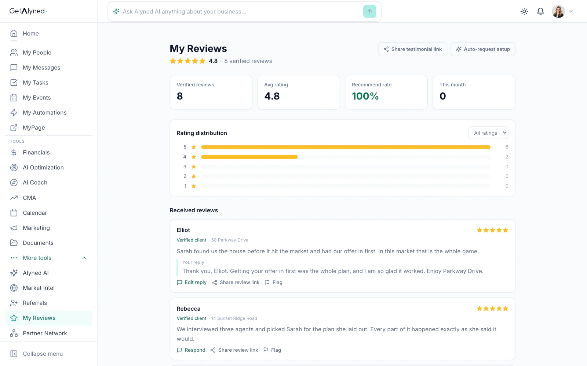Click the My Automations lightning icon

click(14, 112)
